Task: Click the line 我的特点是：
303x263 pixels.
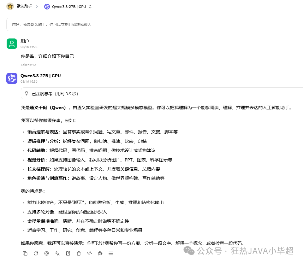Action: [x=33, y=191]
